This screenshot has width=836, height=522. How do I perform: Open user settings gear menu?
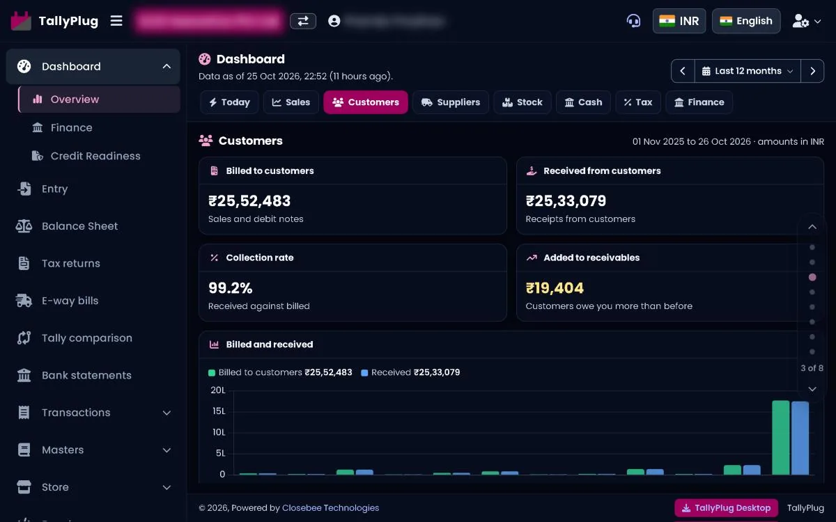point(807,22)
